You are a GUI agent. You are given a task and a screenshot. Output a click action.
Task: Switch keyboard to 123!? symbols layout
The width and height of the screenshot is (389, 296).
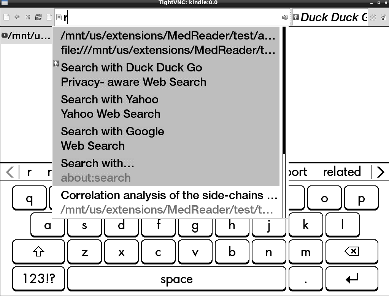[39, 279]
